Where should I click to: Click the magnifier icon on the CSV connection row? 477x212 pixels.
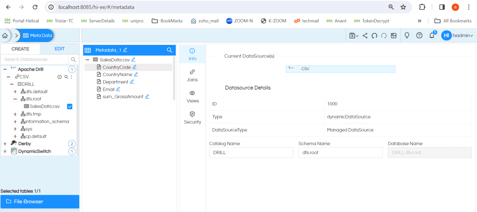[66, 77]
